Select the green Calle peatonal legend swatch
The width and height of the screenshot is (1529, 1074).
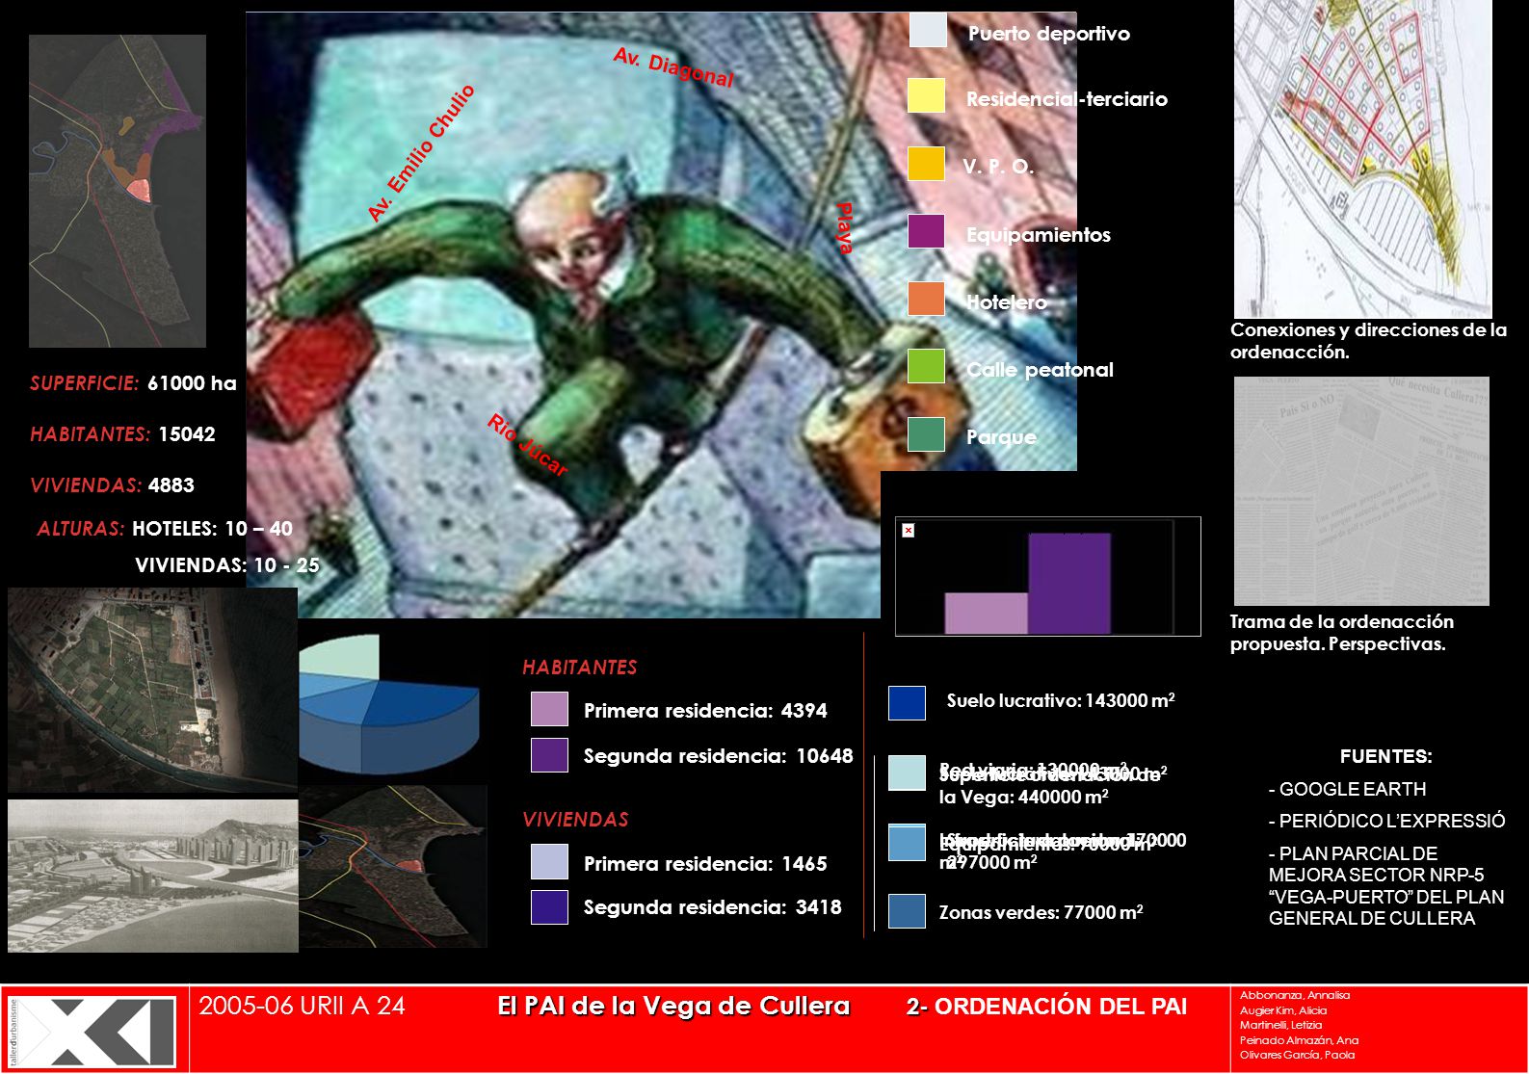point(926,366)
